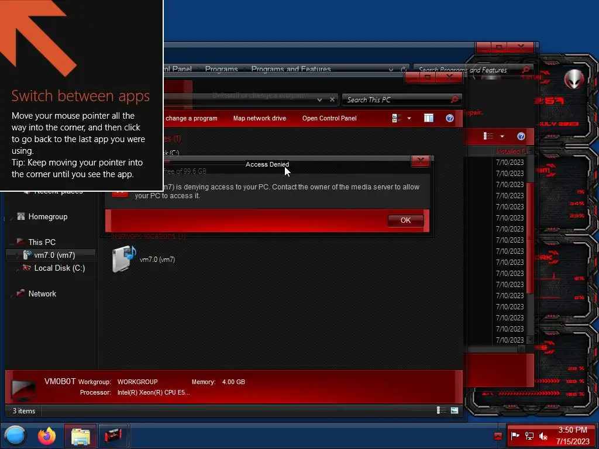Click the This PC icon in the sidebar
Screen dimensions: 599x449
click(x=21, y=241)
